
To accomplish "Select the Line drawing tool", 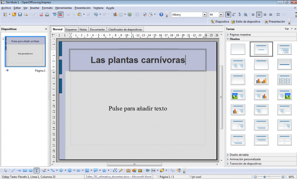I will 13,170.
